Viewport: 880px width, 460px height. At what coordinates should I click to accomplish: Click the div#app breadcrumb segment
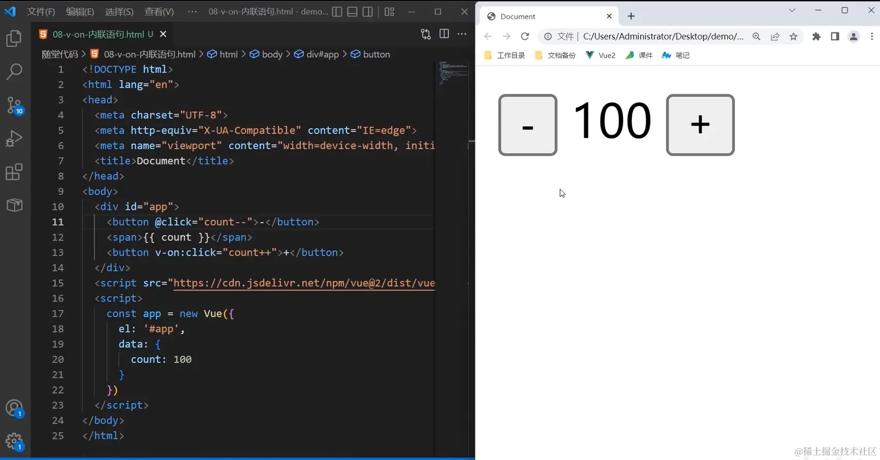tap(316, 54)
